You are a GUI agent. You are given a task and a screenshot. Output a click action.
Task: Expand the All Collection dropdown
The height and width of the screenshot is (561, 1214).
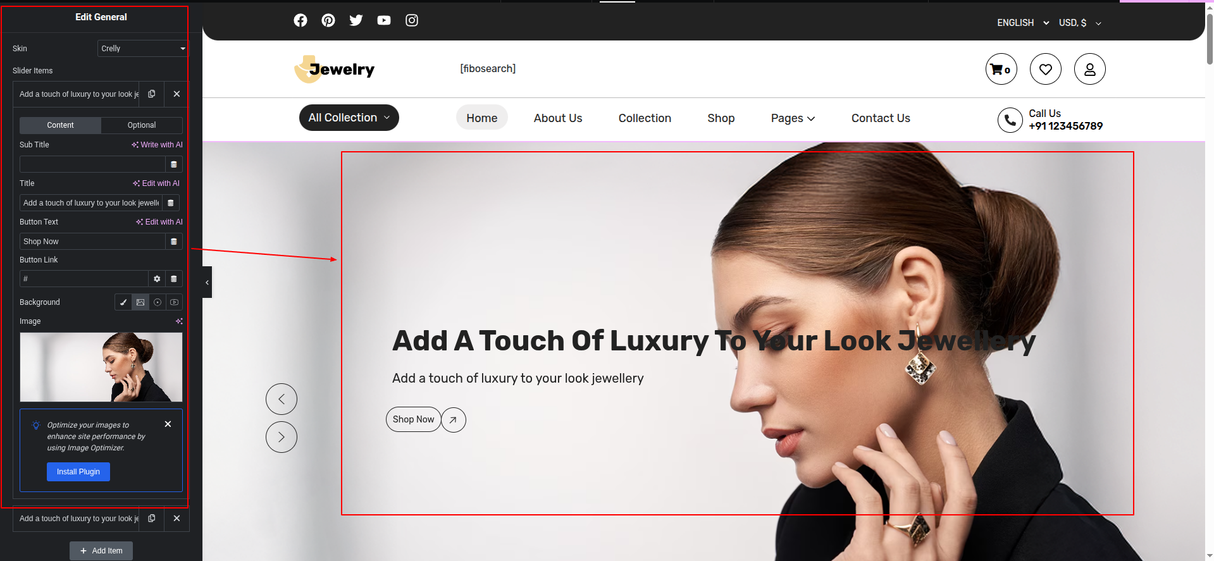tap(349, 118)
